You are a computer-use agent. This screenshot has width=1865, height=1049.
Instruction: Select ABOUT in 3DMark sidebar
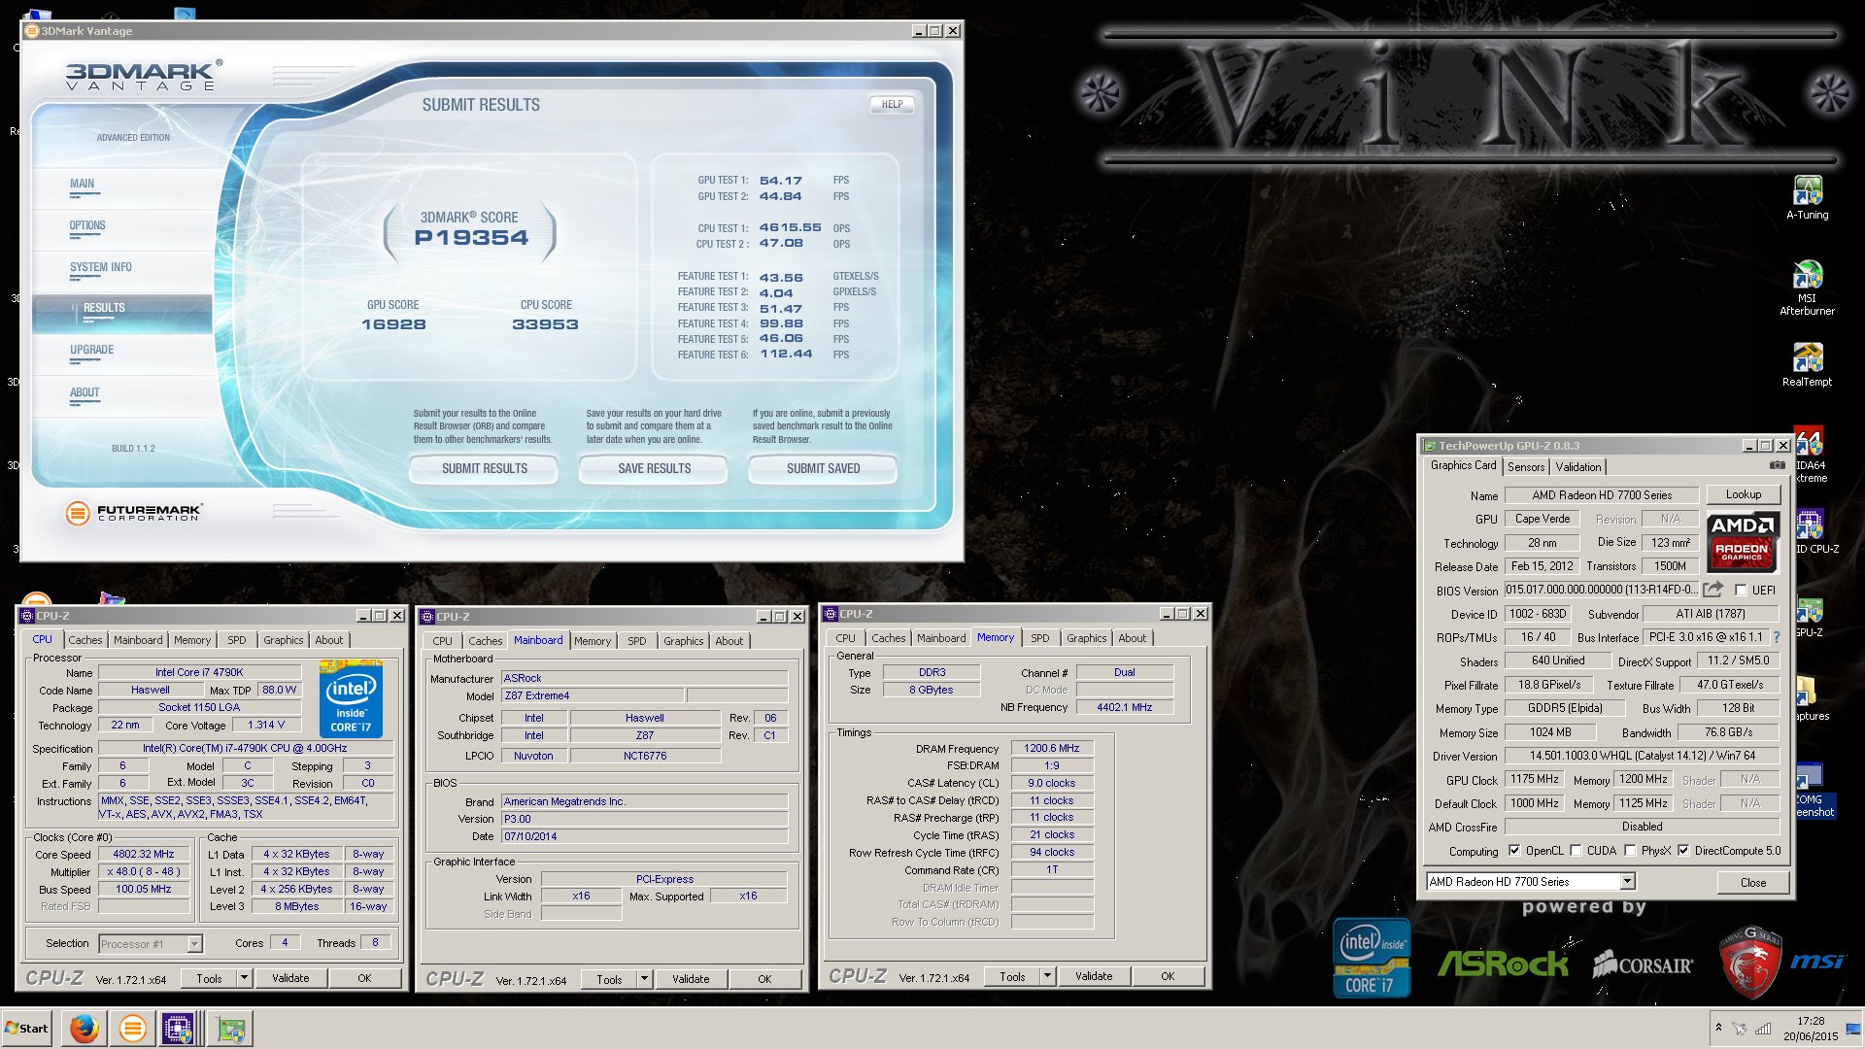click(x=85, y=392)
